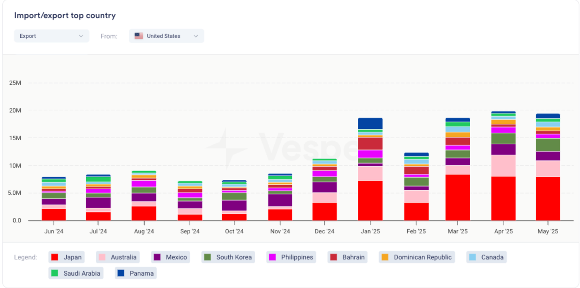Viewport: 580px width, 288px height.
Task: Click the Dominican Republic orange legend square
Action: tap(385, 257)
